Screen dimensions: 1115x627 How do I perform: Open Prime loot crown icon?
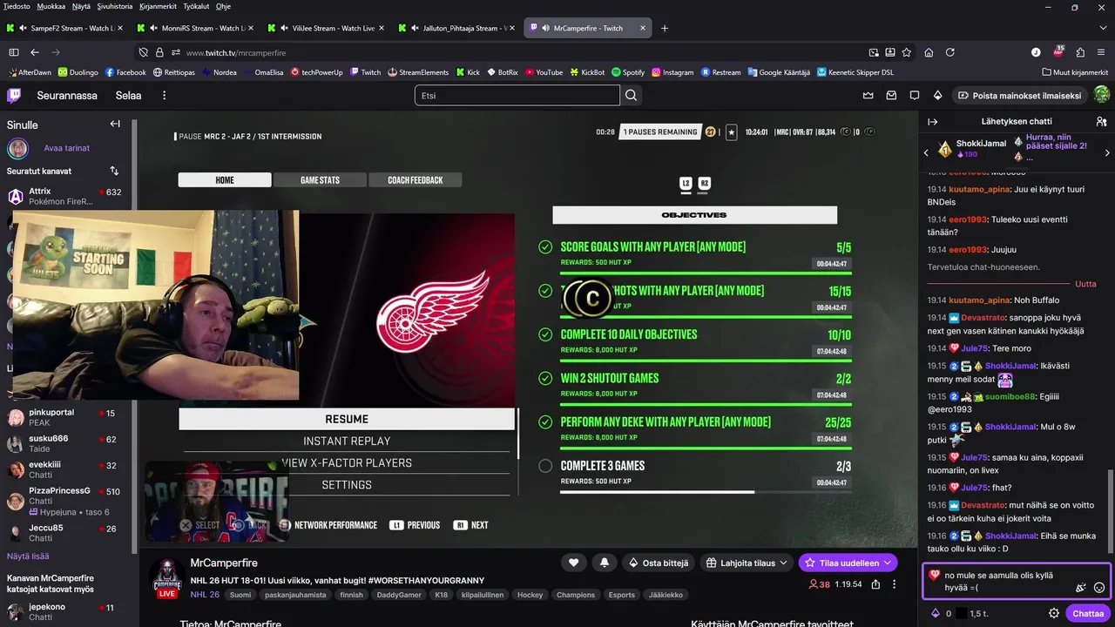point(868,95)
